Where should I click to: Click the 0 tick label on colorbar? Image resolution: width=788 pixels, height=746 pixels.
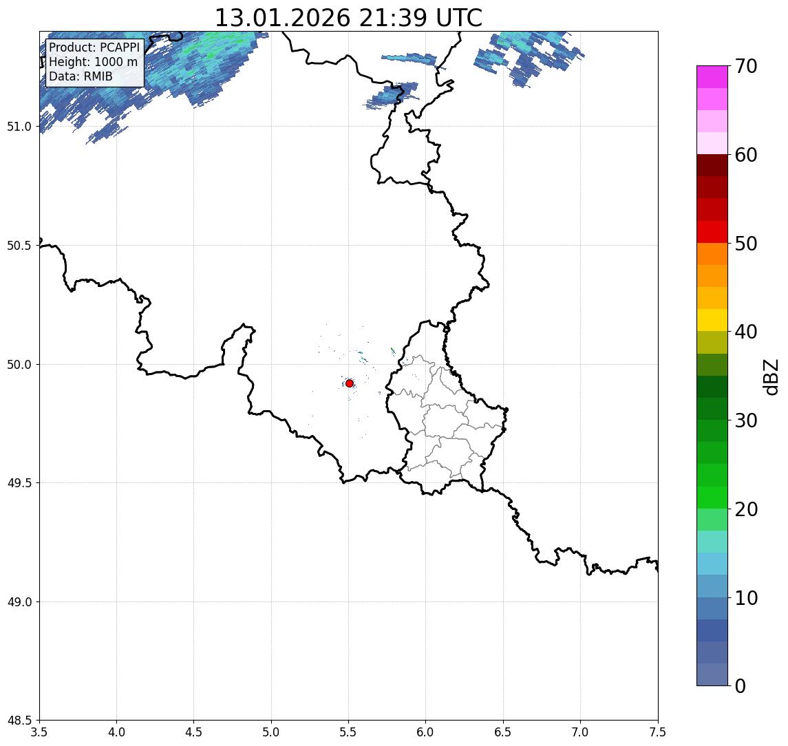click(x=741, y=685)
